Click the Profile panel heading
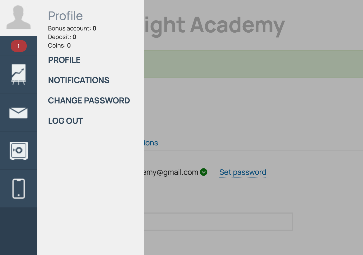The width and height of the screenshot is (363, 255). [x=65, y=16]
